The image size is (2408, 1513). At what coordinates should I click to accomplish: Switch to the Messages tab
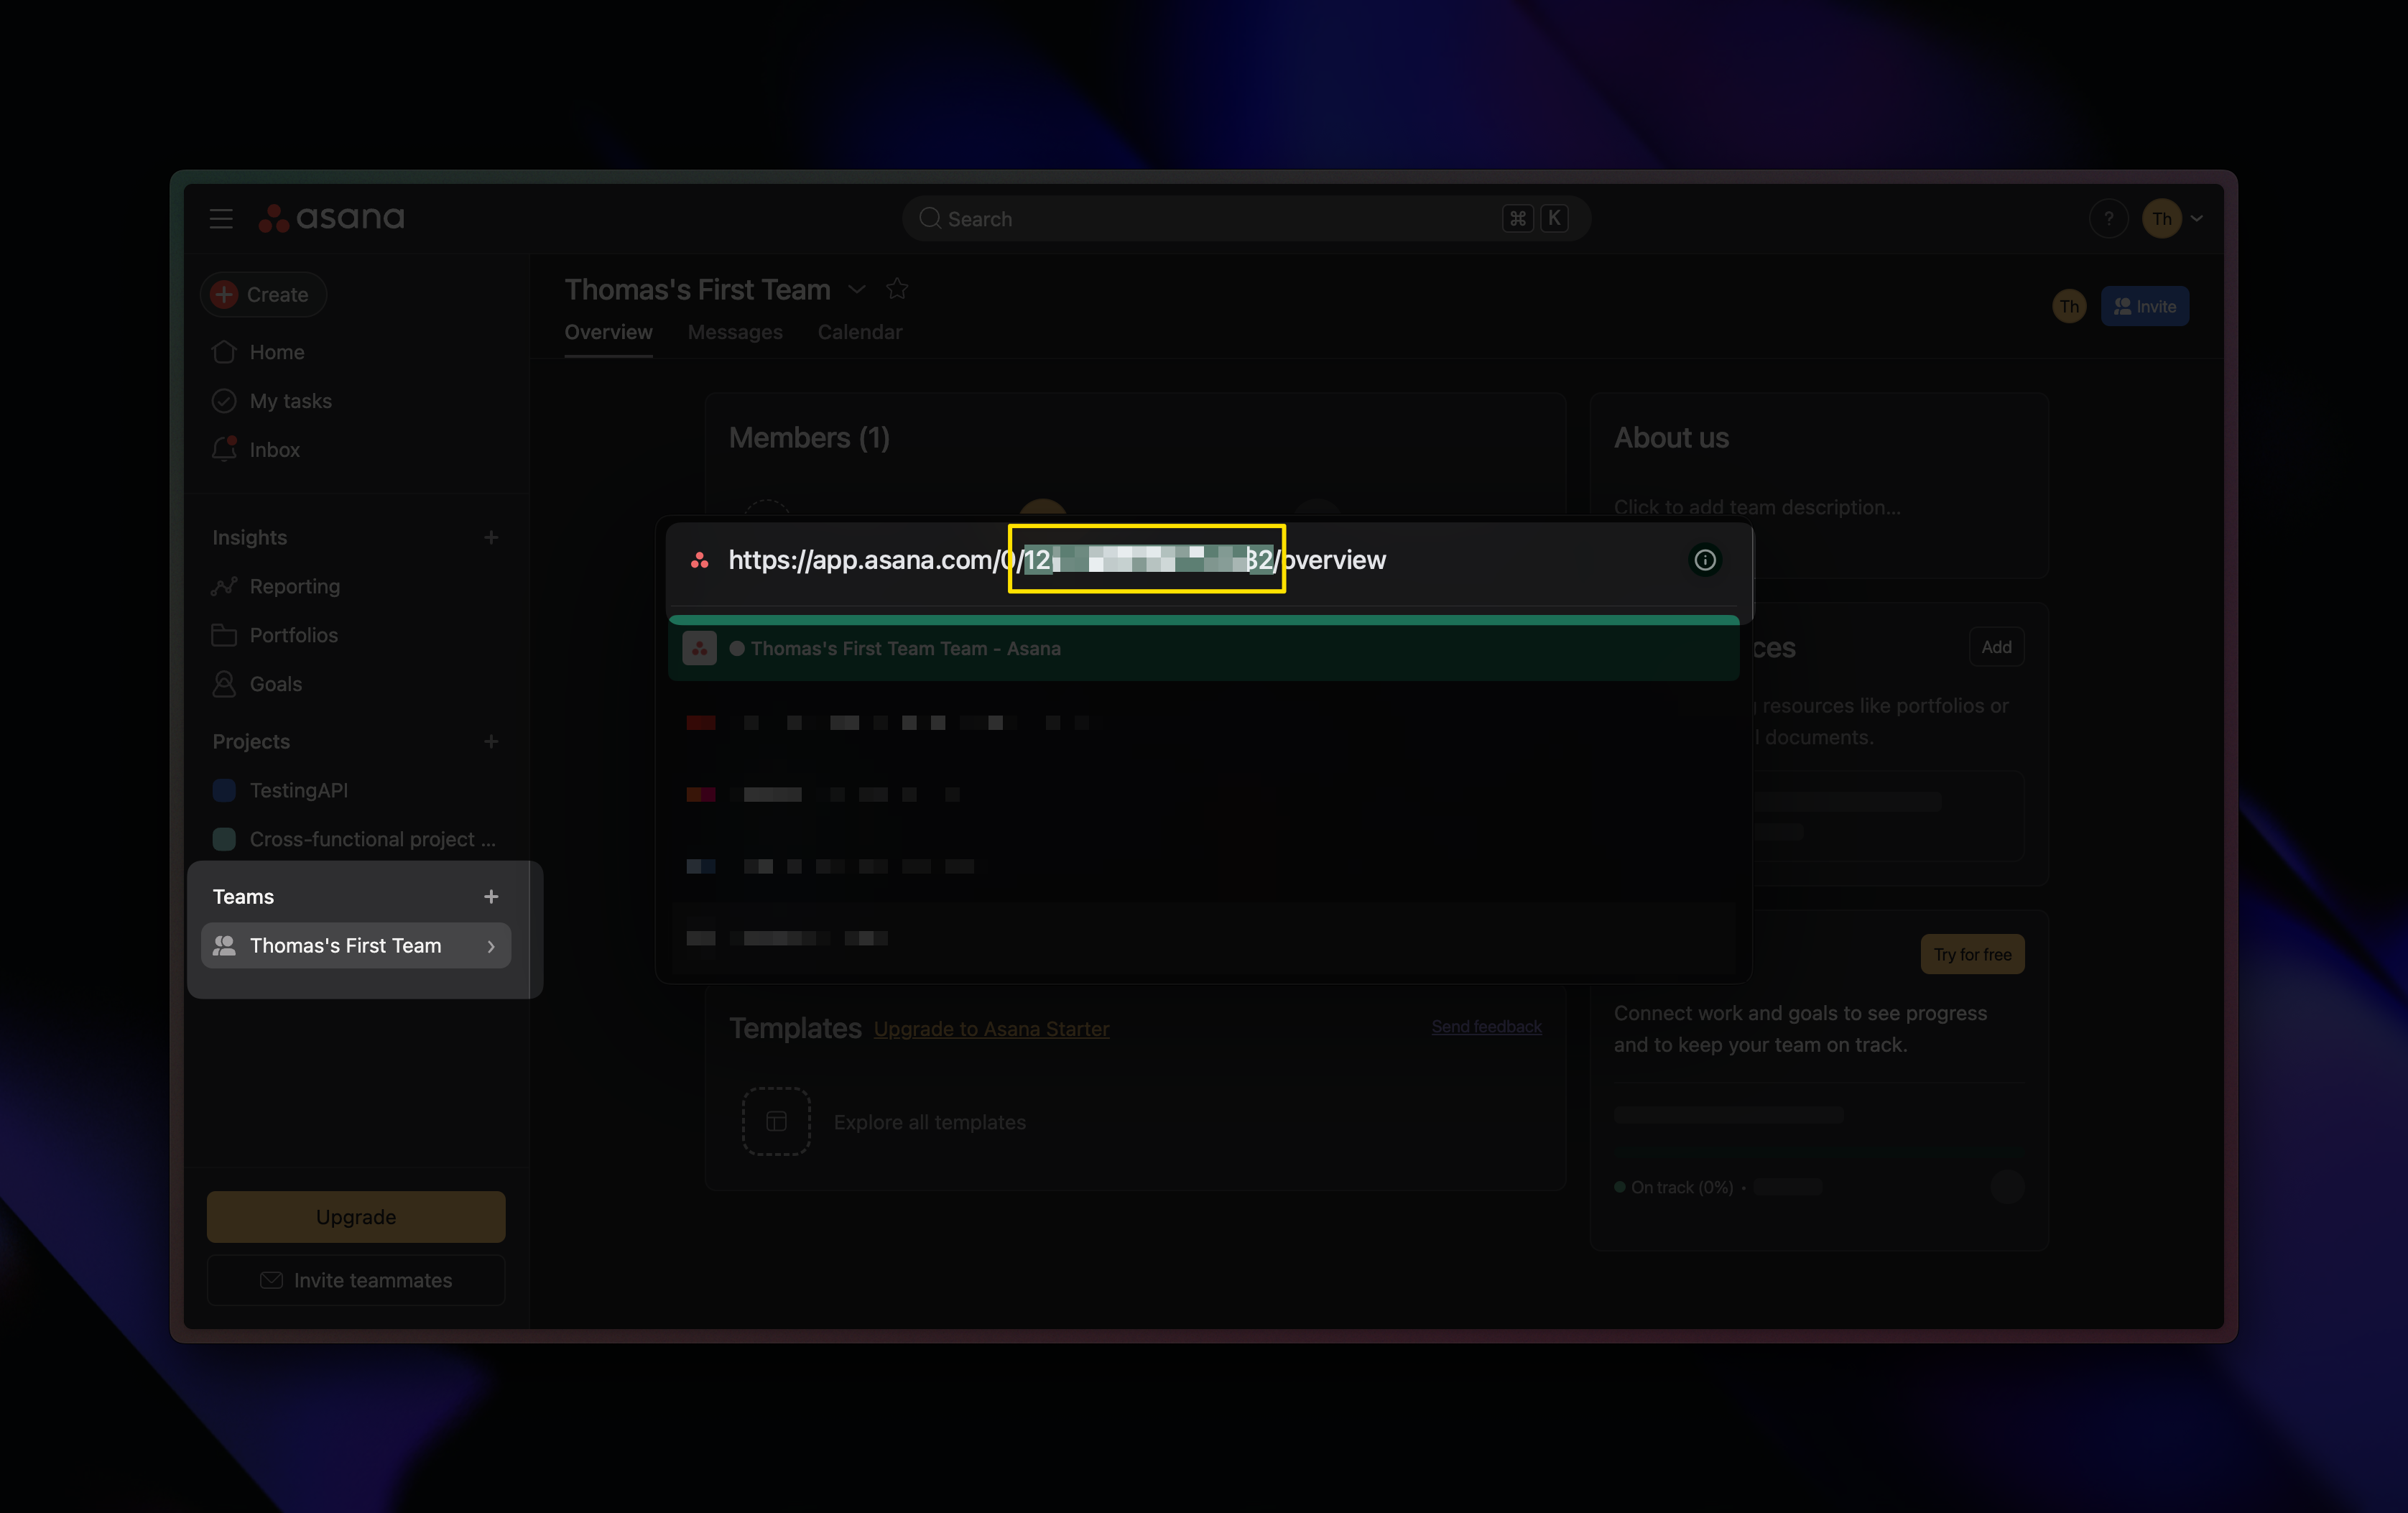[x=735, y=332]
